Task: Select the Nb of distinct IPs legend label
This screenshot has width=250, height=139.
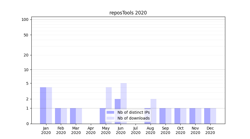Action: tap(133, 112)
